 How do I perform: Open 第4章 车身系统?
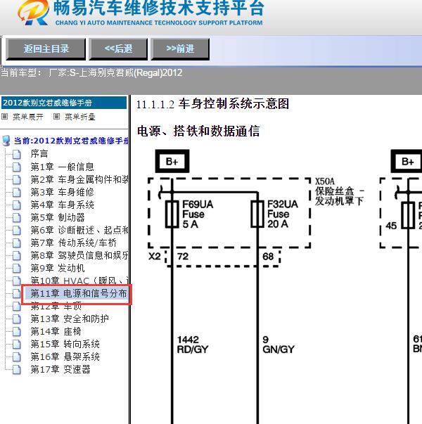62,205
